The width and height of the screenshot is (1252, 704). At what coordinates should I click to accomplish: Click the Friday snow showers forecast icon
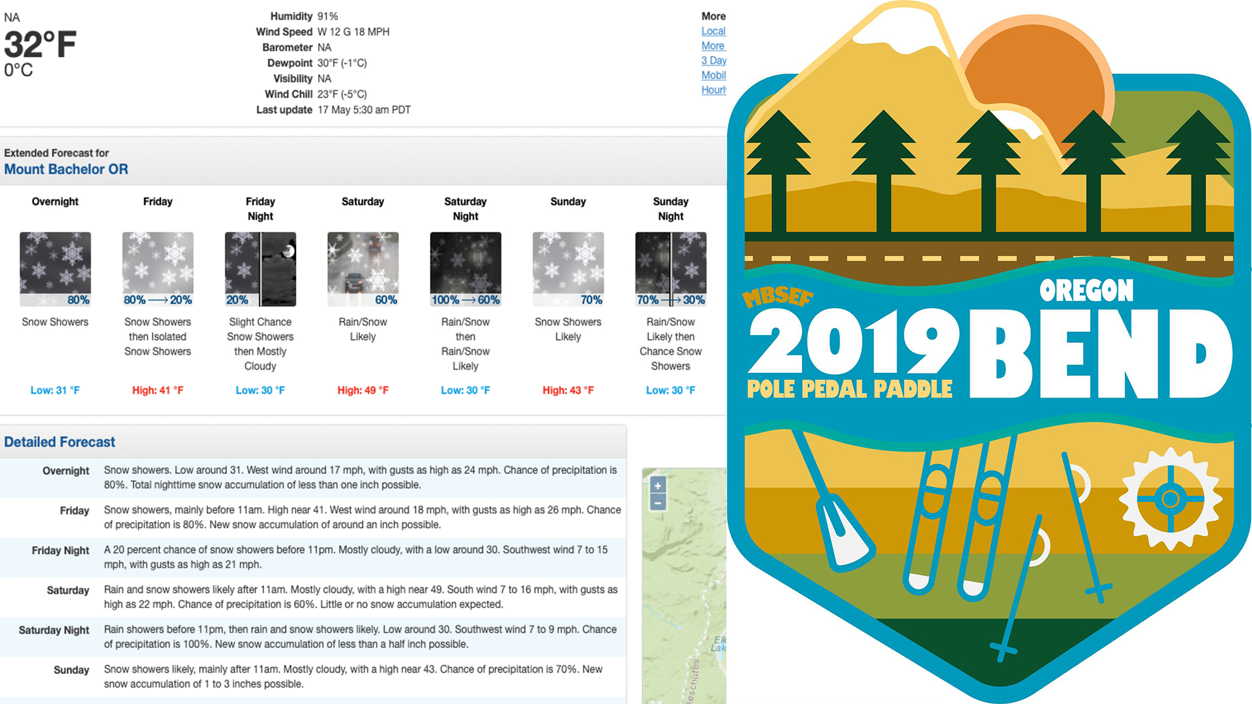(x=158, y=269)
